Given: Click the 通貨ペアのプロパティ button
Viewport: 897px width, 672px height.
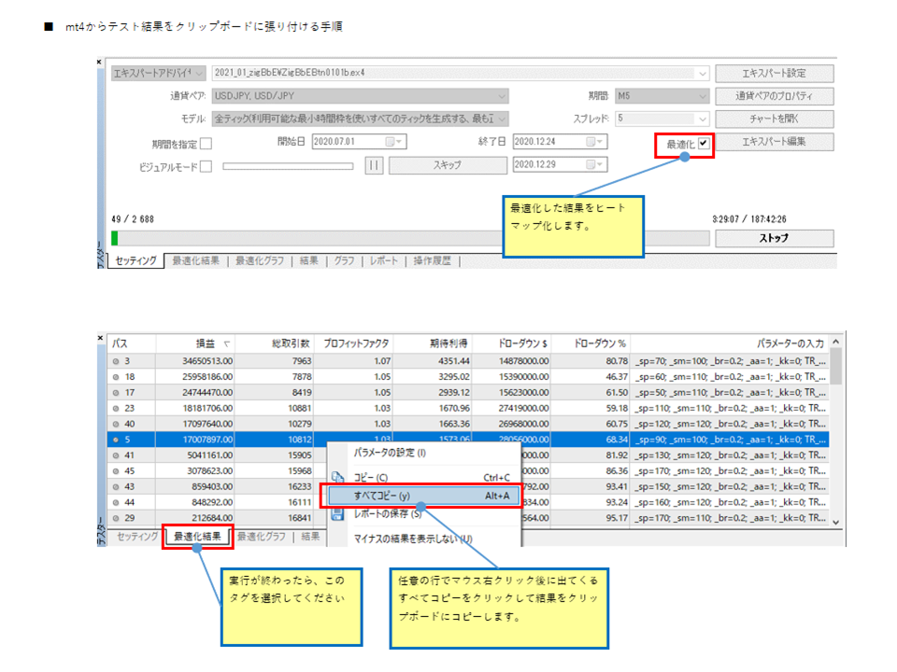Looking at the screenshot, I should (774, 96).
